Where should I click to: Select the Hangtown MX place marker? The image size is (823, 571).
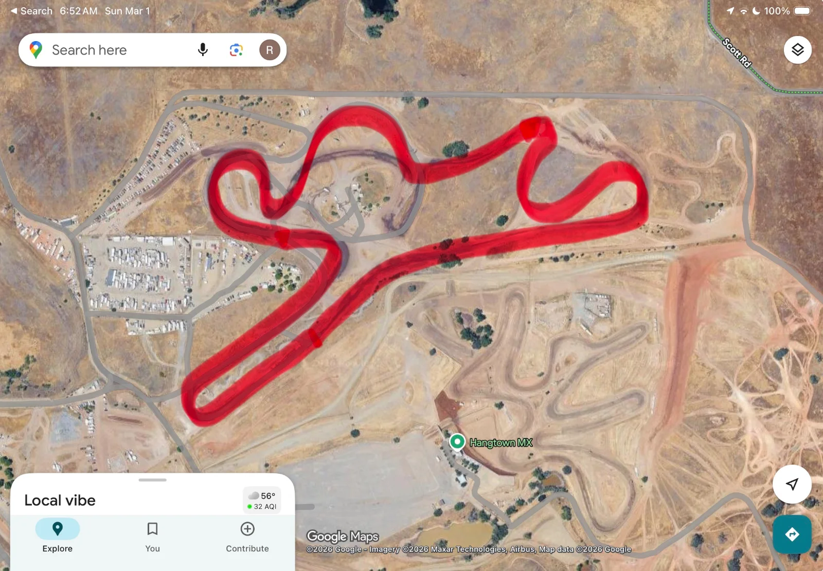457,442
